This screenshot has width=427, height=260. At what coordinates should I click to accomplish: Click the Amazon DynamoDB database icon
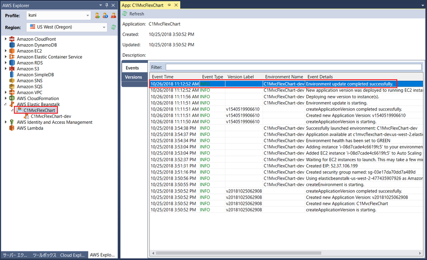tap(12, 45)
